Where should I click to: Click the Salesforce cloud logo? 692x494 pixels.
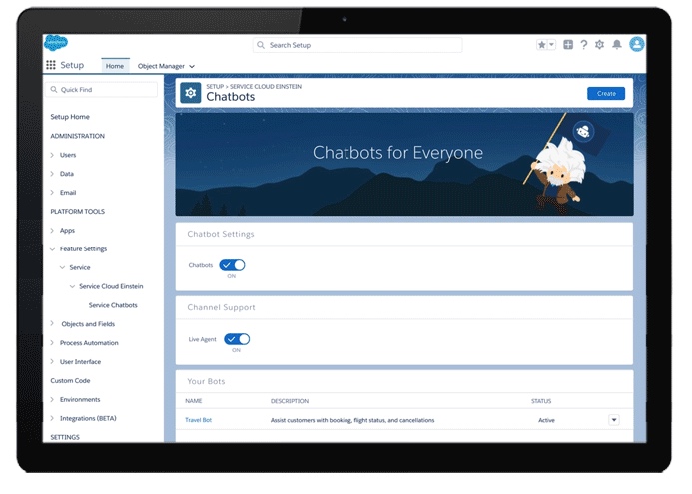pyautogui.click(x=56, y=43)
